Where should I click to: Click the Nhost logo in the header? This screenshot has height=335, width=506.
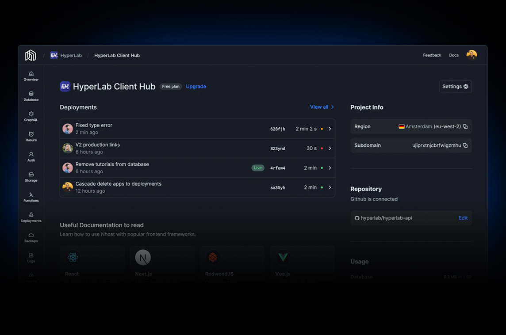tap(31, 55)
